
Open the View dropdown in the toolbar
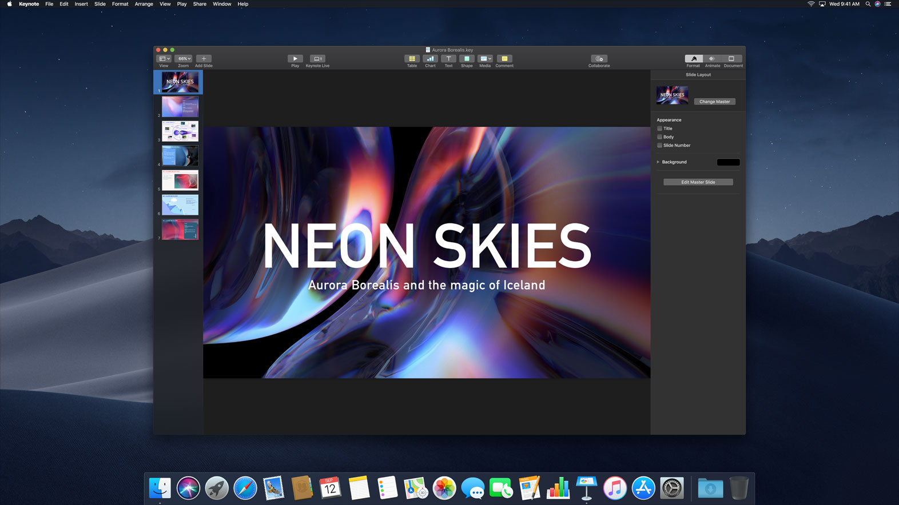[x=164, y=59]
